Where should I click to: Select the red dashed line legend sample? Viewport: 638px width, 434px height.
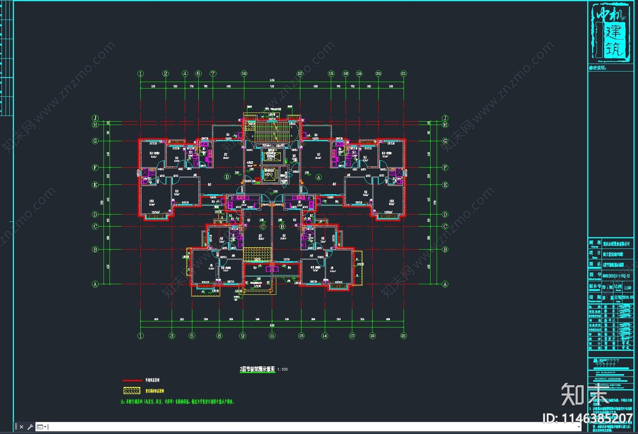pyautogui.click(x=132, y=381)
